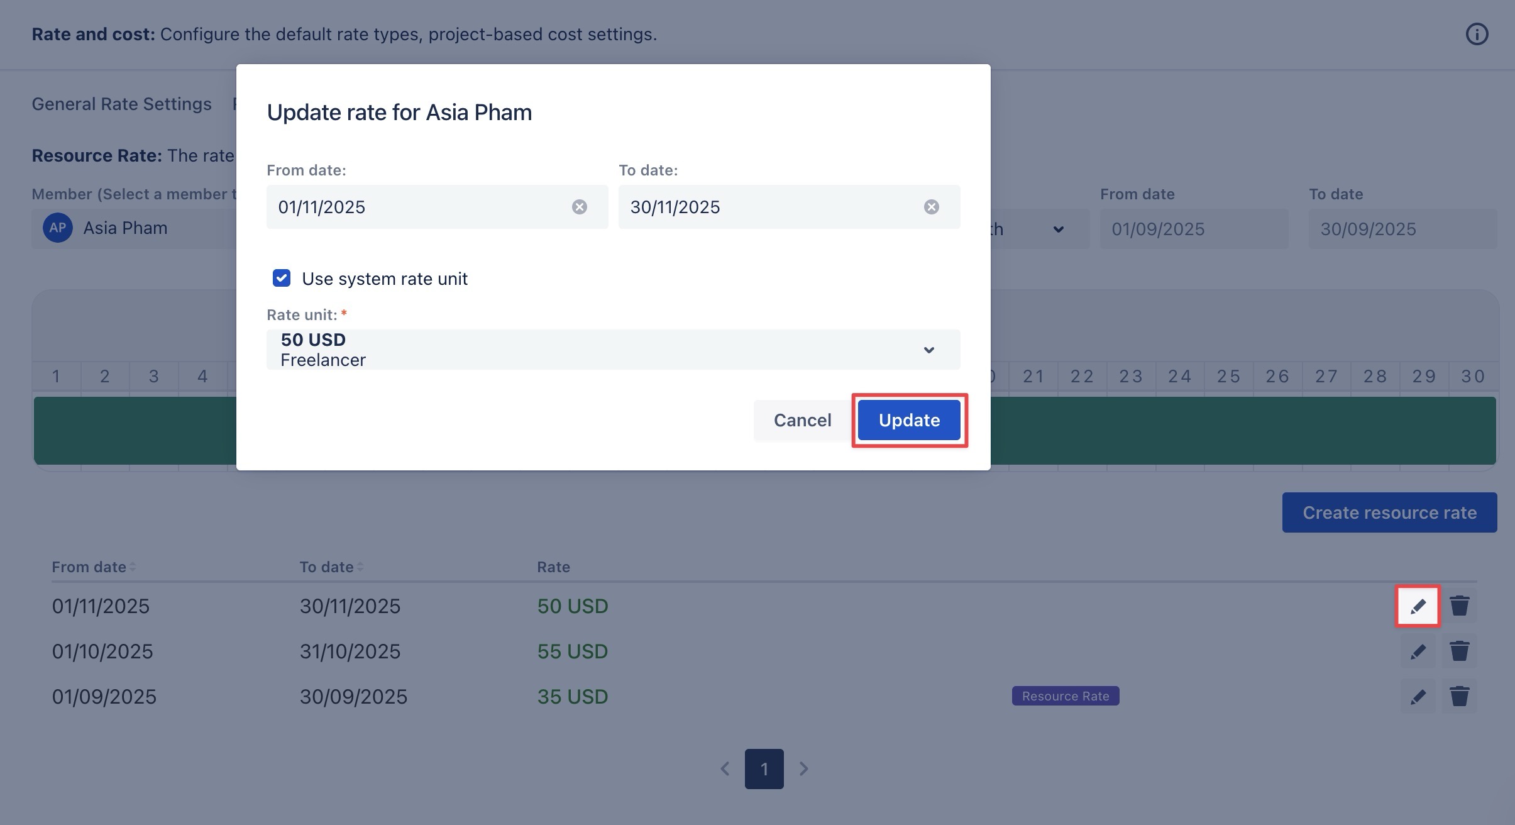The height and width of the screenshot is (825, 1515).
Task: Edit the 35 USD September rate
Action: [x=1418, y=697]
